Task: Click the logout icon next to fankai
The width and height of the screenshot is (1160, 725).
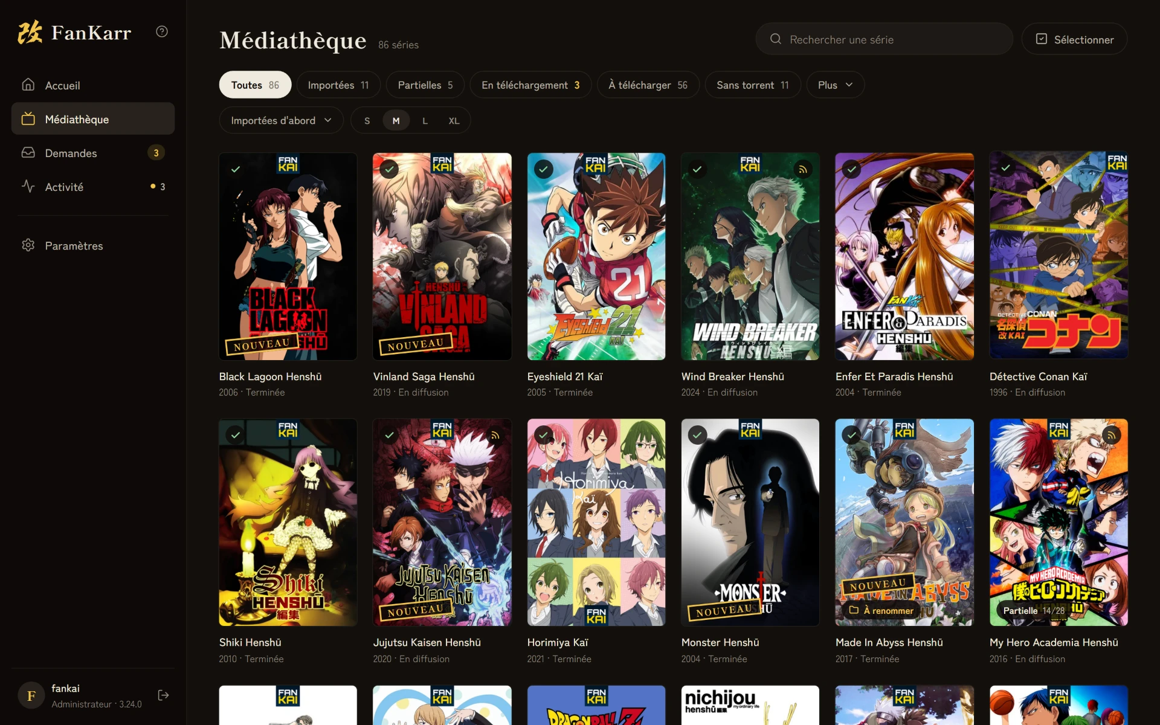Action: (163, 695)
